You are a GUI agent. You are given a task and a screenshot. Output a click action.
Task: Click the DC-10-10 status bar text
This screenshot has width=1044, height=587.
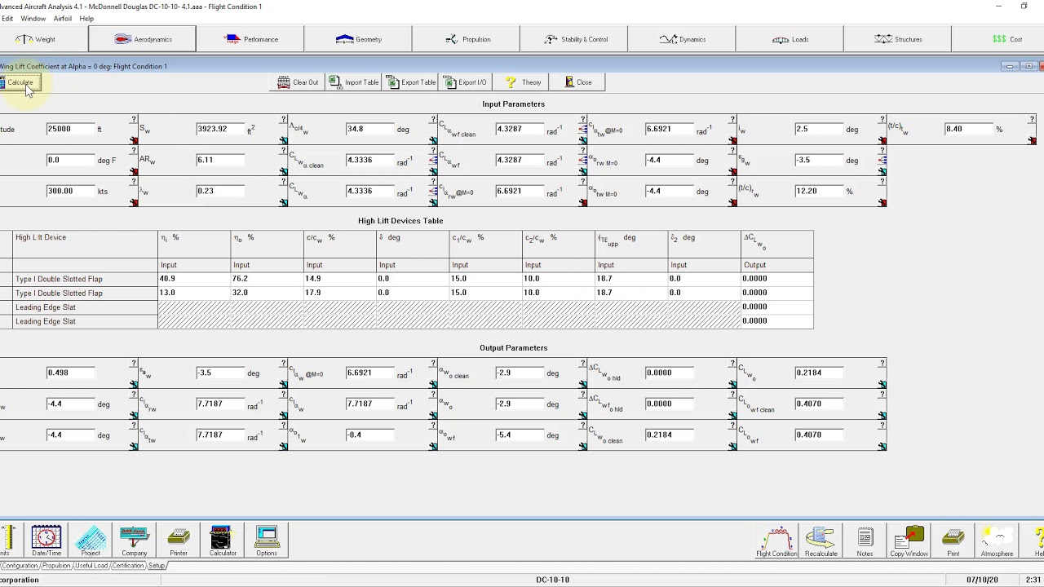tap(552, 580)
